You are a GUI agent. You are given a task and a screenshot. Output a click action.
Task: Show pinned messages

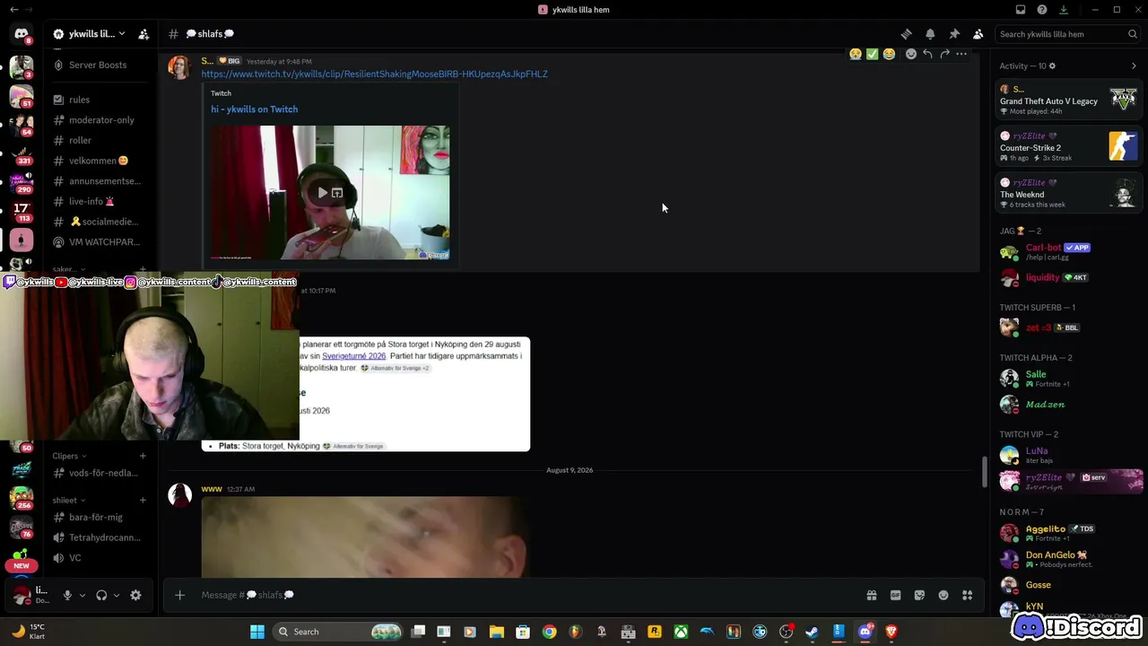point(954,34)
